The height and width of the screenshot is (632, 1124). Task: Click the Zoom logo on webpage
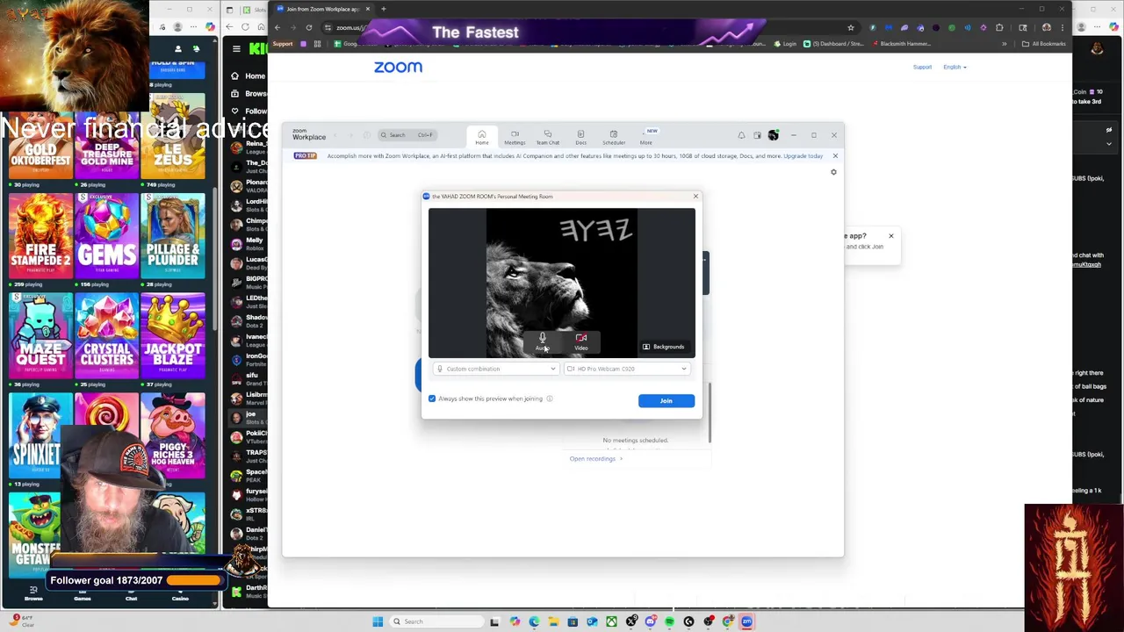[398, 67]
